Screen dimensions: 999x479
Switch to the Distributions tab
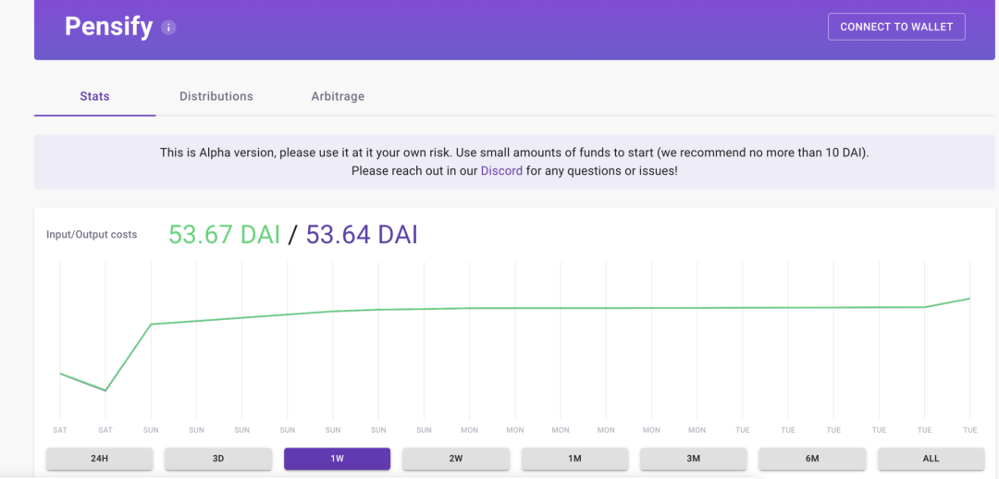[216, 97]
